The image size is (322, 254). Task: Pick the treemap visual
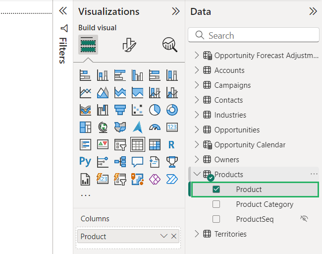click(x=85, y=127)
